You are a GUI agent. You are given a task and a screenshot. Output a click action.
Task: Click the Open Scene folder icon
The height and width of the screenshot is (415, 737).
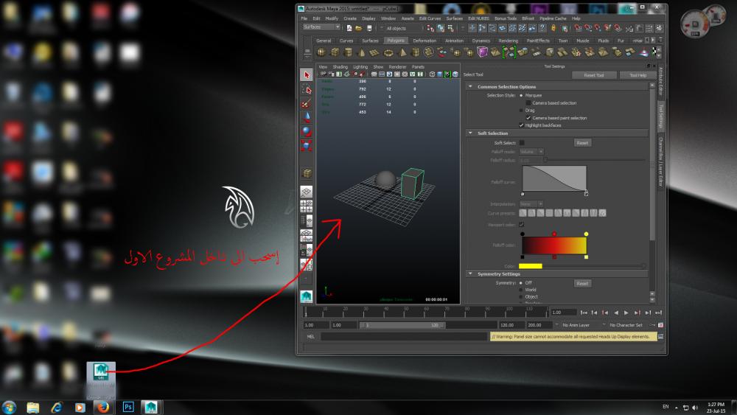coord(359,28)
